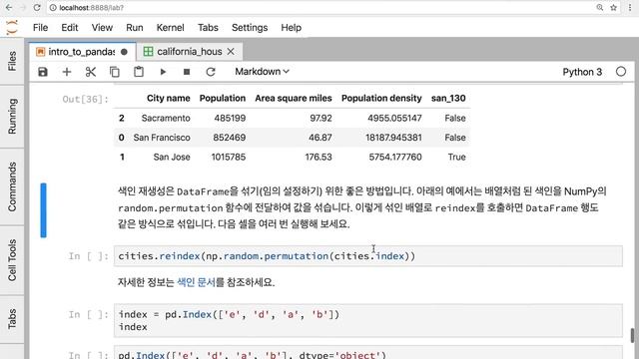Click the Population density header
Screen dimensions: 639x359
[381, 98]
